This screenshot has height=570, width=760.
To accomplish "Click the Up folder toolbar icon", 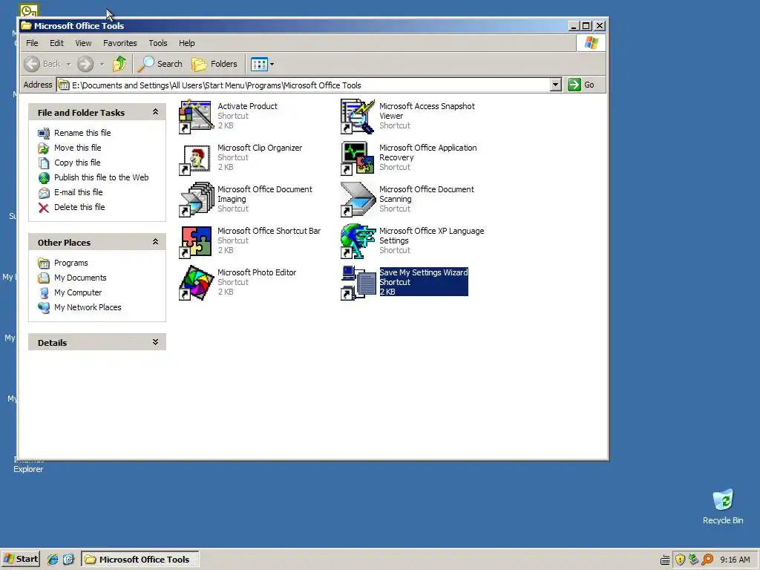I will pos(119,64).
